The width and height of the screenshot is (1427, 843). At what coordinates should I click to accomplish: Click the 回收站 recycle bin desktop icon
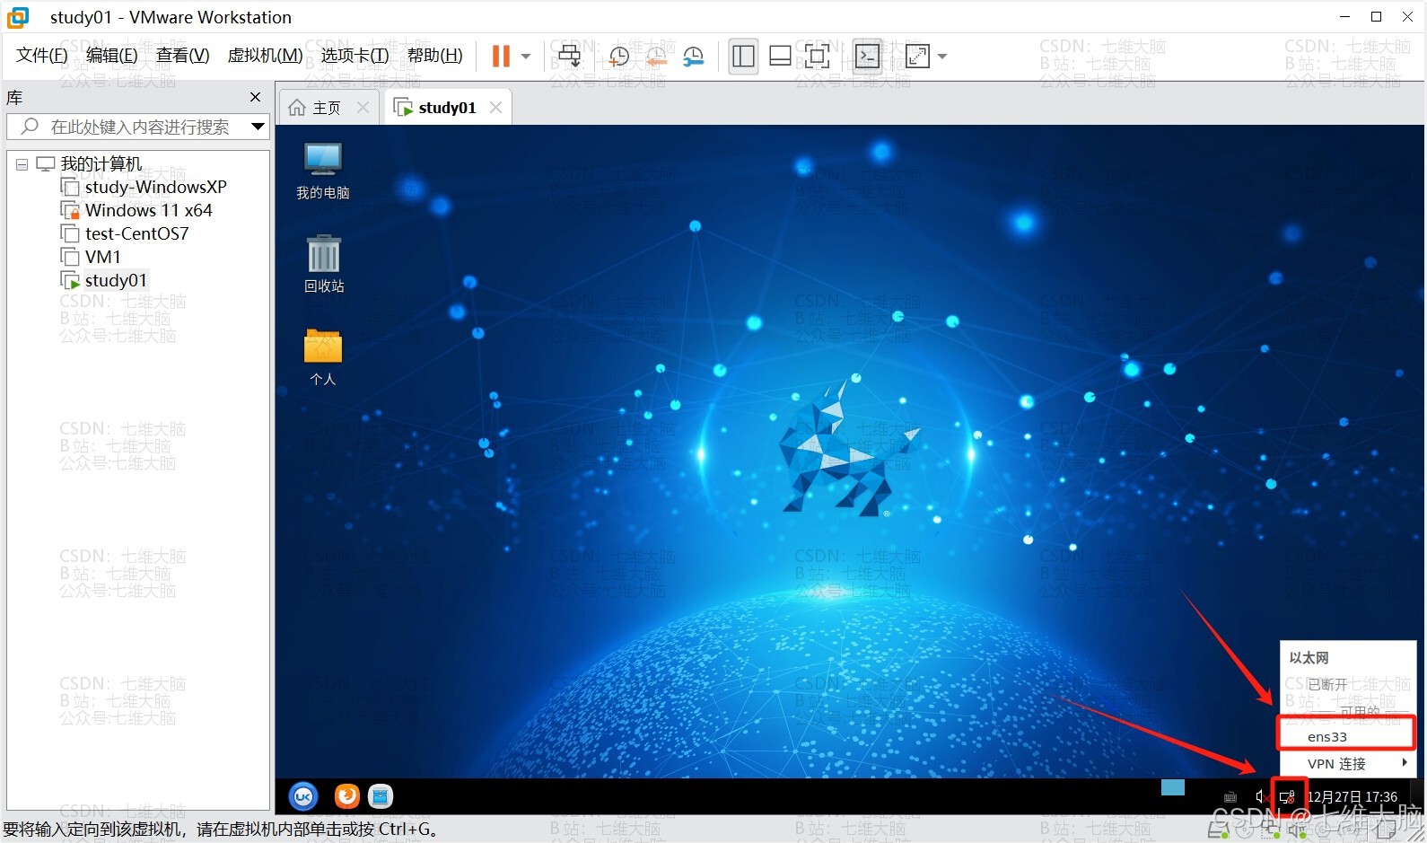[x=324, y=264]
